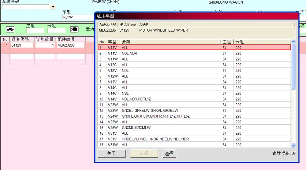Select row 12 V23W GNXEL,GNXELW

point(194,111)
